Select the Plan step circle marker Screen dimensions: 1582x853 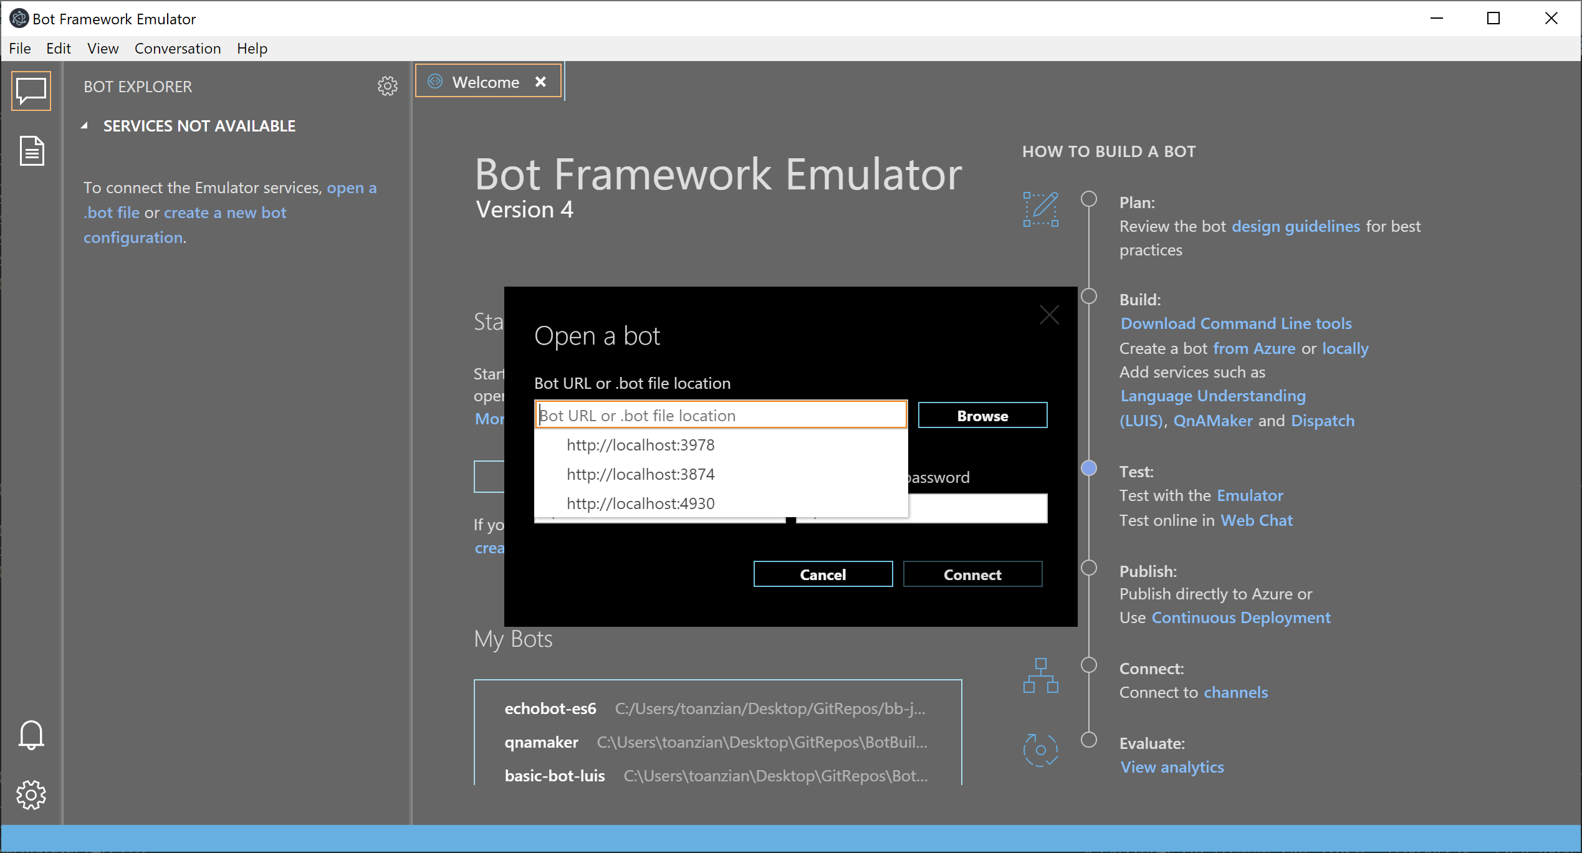pos(1089,199)
